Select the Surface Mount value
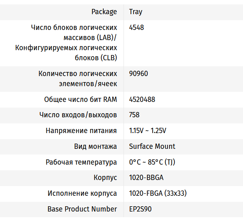 [x=152, y=146]
